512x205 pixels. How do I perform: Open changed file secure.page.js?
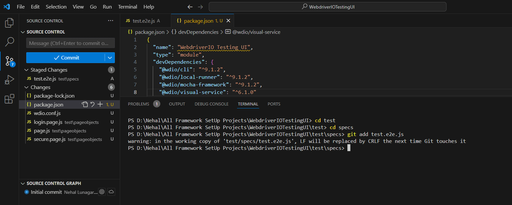coord(69,139)
